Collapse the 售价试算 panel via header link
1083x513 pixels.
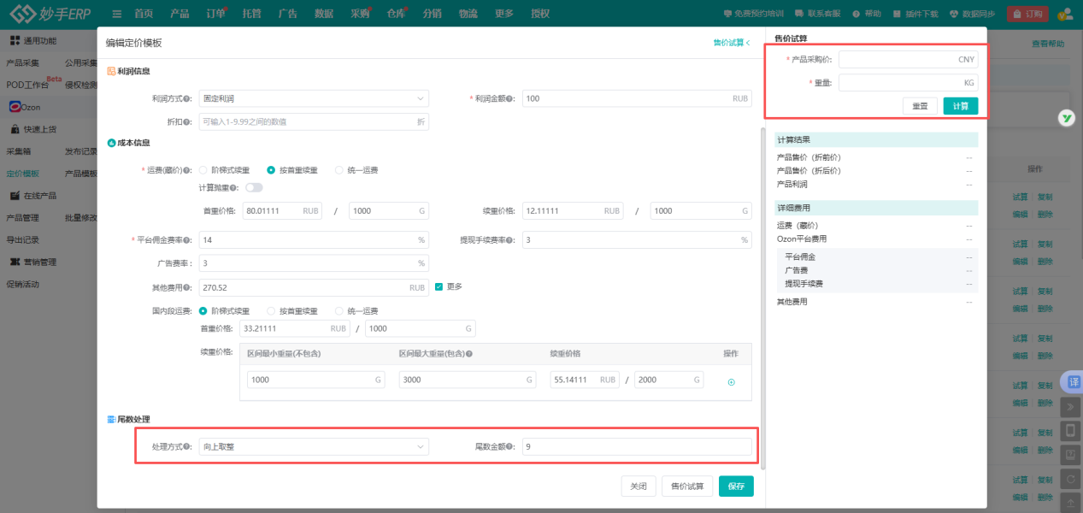(x=731, y=42)
